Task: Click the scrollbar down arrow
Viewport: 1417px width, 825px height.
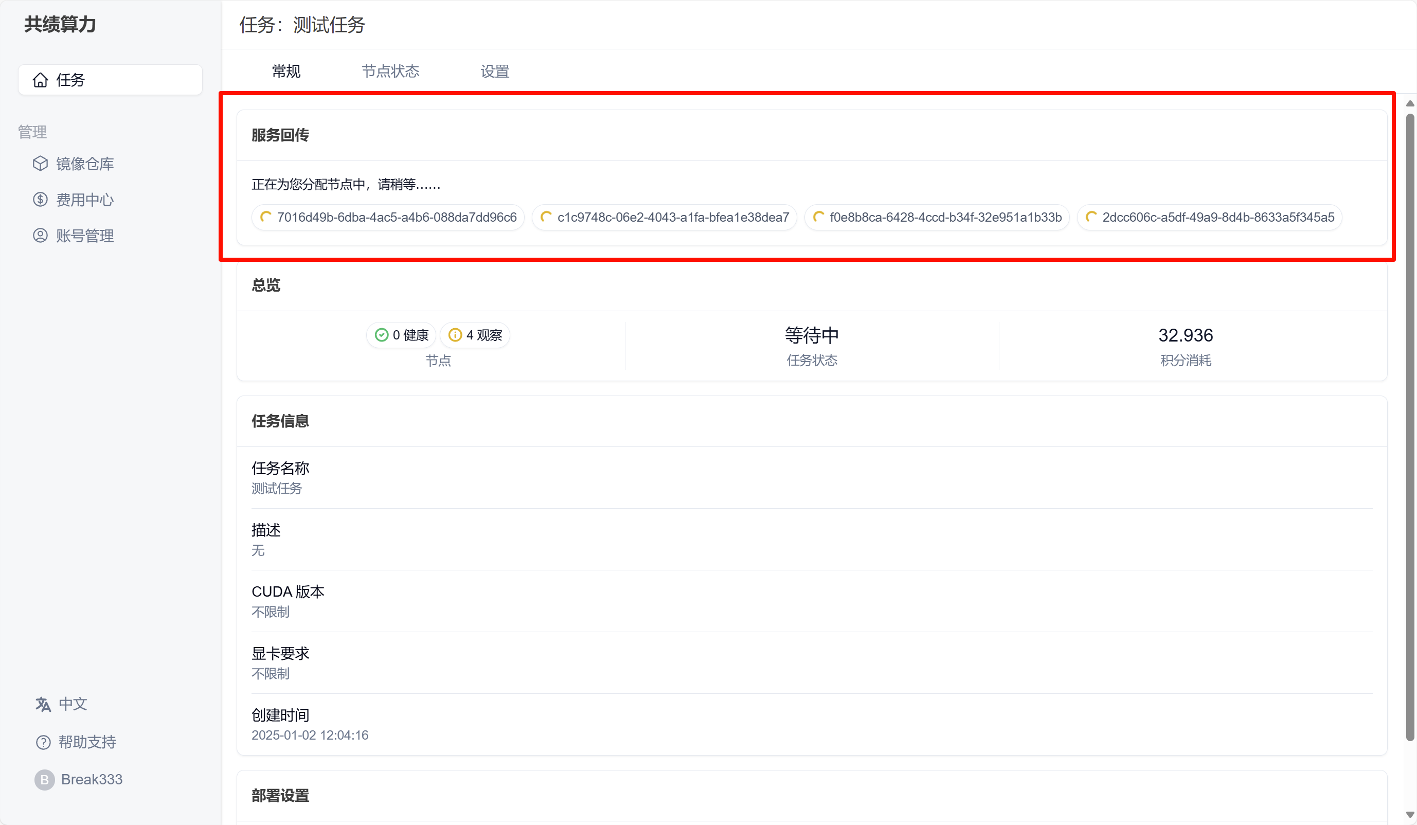Action: pyautogui.click(x=1410, y=814)
